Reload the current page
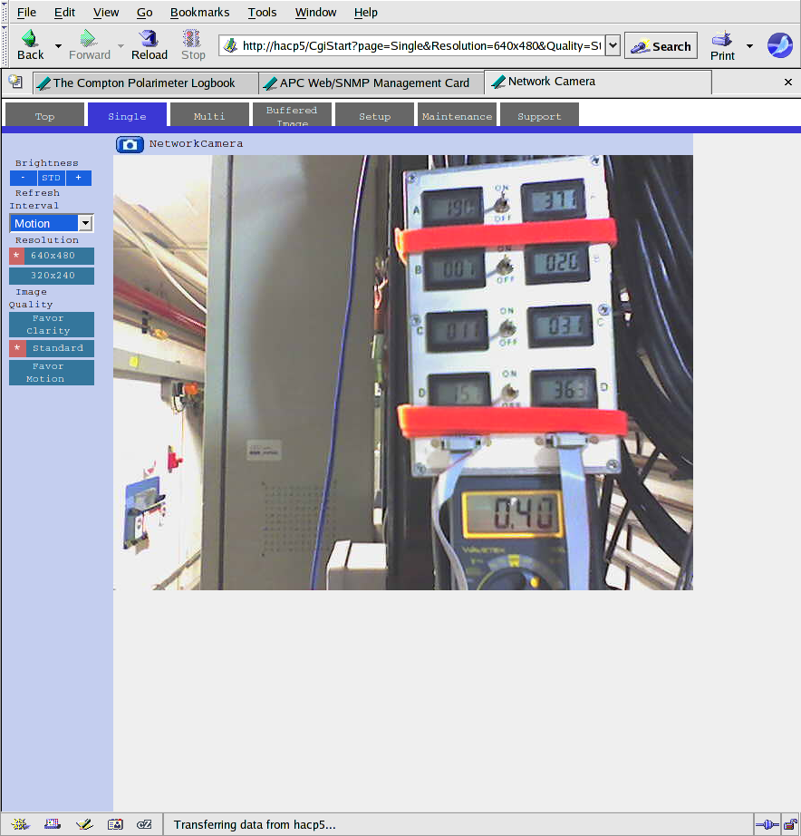The image size is (801, 836). [150, 44]
